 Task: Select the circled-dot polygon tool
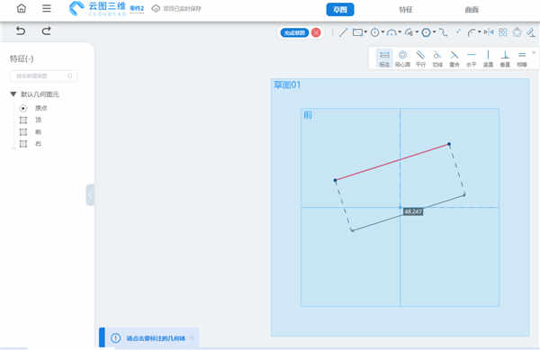pos(427,32)
